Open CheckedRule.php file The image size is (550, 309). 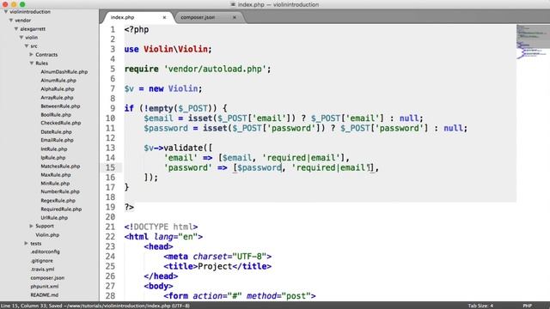coord(61,123)
